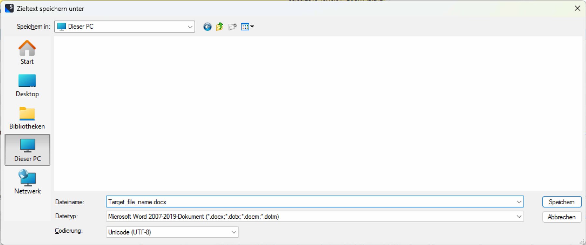Select Desktop in the places bar
The height and width of the screenshot is (245, 586).
point(27,86)
